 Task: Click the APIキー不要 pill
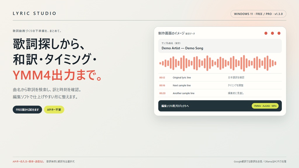tap(54, 110)
